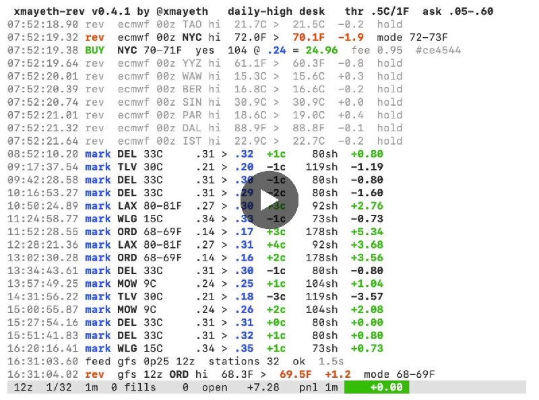Click the "YYZ" station code
The width and height of the screenshot is (539, 400).
192,63
